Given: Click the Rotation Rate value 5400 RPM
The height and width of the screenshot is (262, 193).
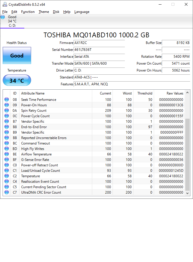Looking at the screenshot, I should tap(176, 57).
